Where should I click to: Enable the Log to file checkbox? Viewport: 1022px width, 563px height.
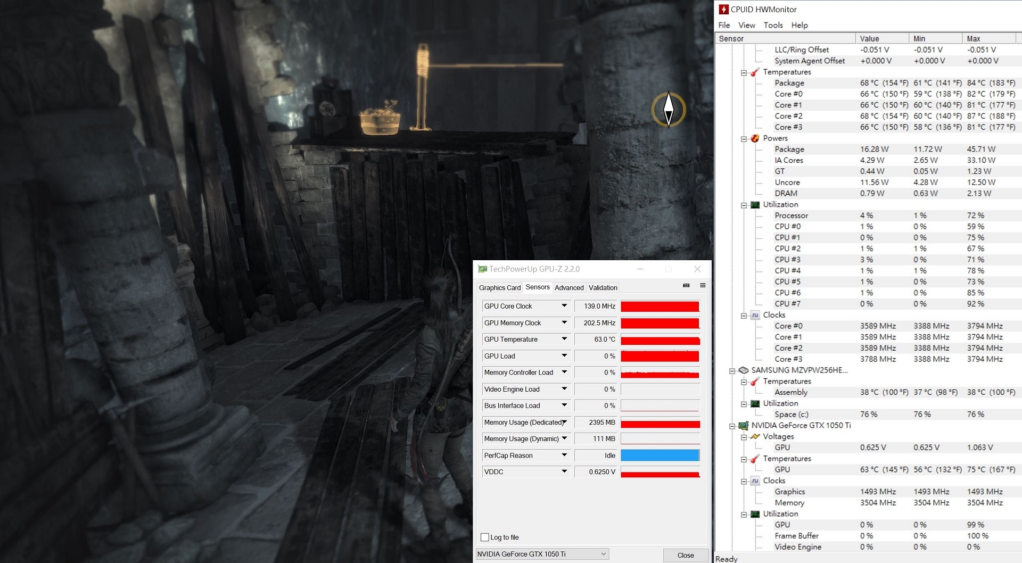[x=484, y=537]
